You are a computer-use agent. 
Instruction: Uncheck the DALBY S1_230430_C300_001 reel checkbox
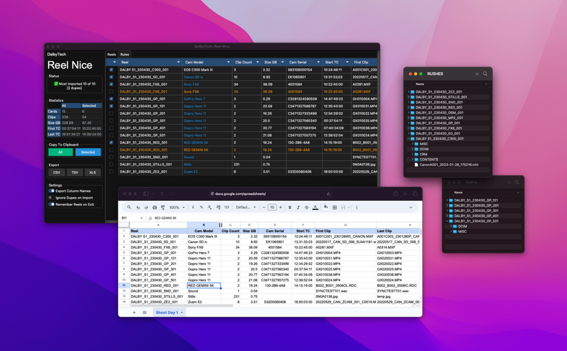coord(111,70)
